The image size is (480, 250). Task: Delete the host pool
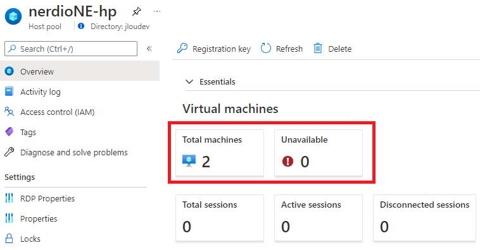coord(332,49)
